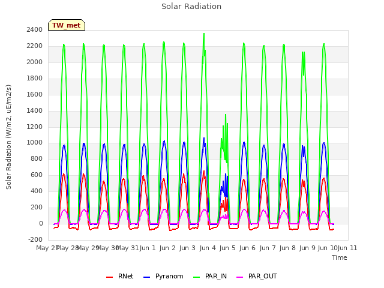Screen dimensions: 384x288
Task: Click the Jun 1 x-axis tick label
Action: pyautogui.click(x=148, y=248)
